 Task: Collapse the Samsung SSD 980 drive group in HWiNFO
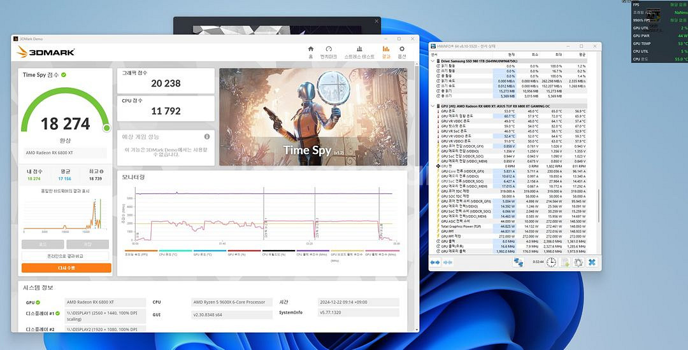coord(434,61)
